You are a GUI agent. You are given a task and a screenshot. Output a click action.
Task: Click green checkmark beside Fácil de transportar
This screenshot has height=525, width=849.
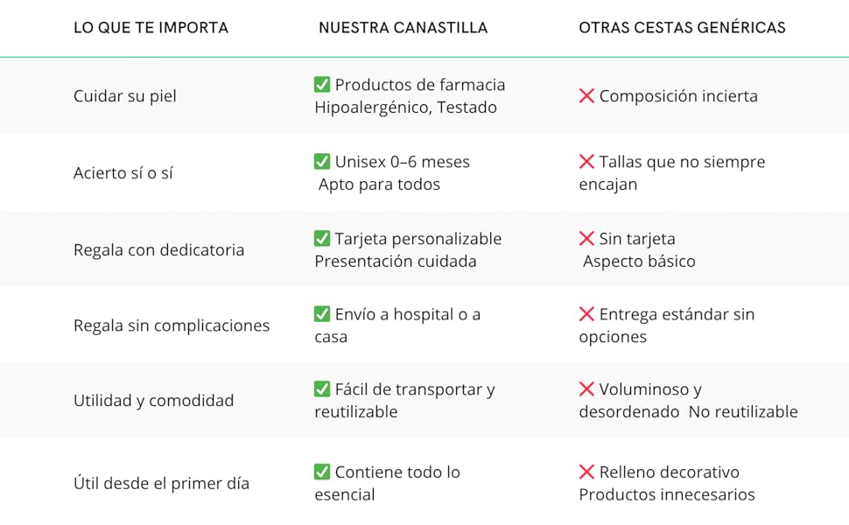click(322, 389)
